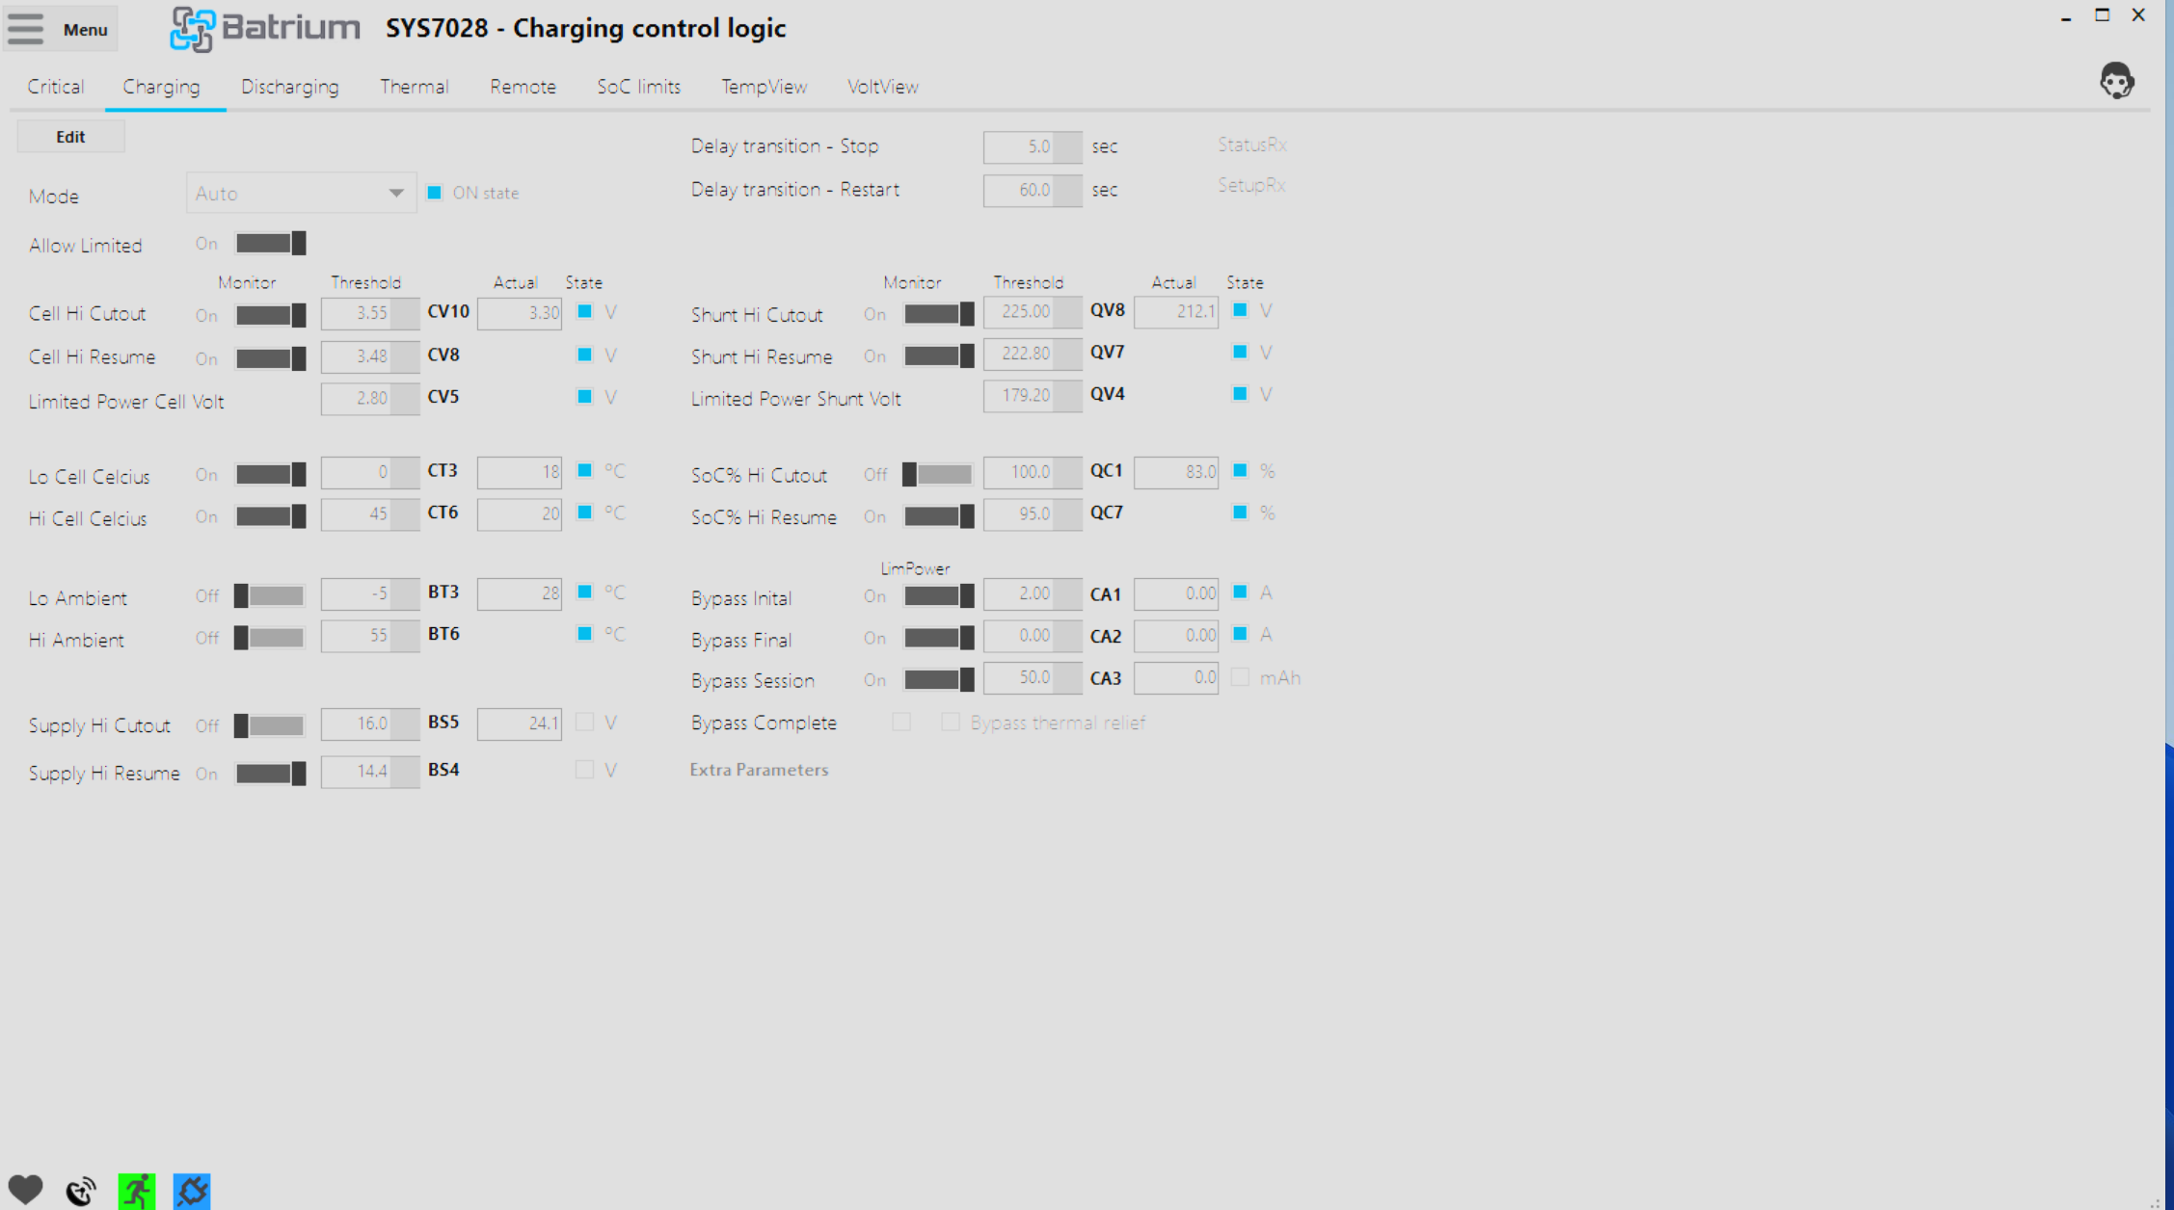
Task: Click the Cell Hi Cutout state indicator
Action: [x=584, y=311]
